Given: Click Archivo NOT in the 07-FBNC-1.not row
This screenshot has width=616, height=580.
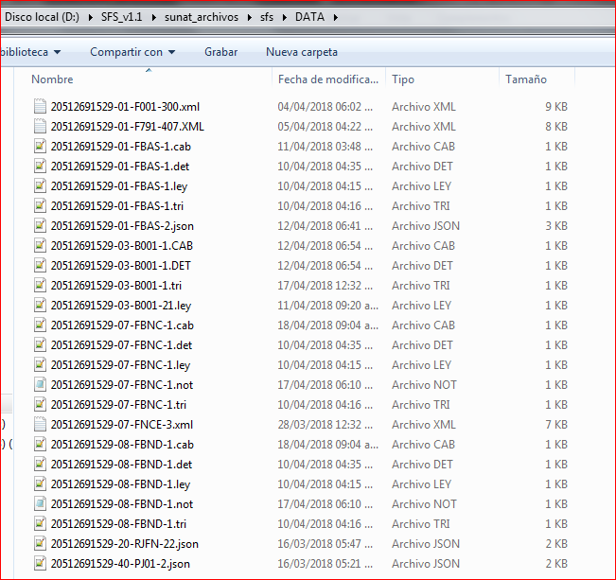Looking at the screenshot, I should click(424, 385).
